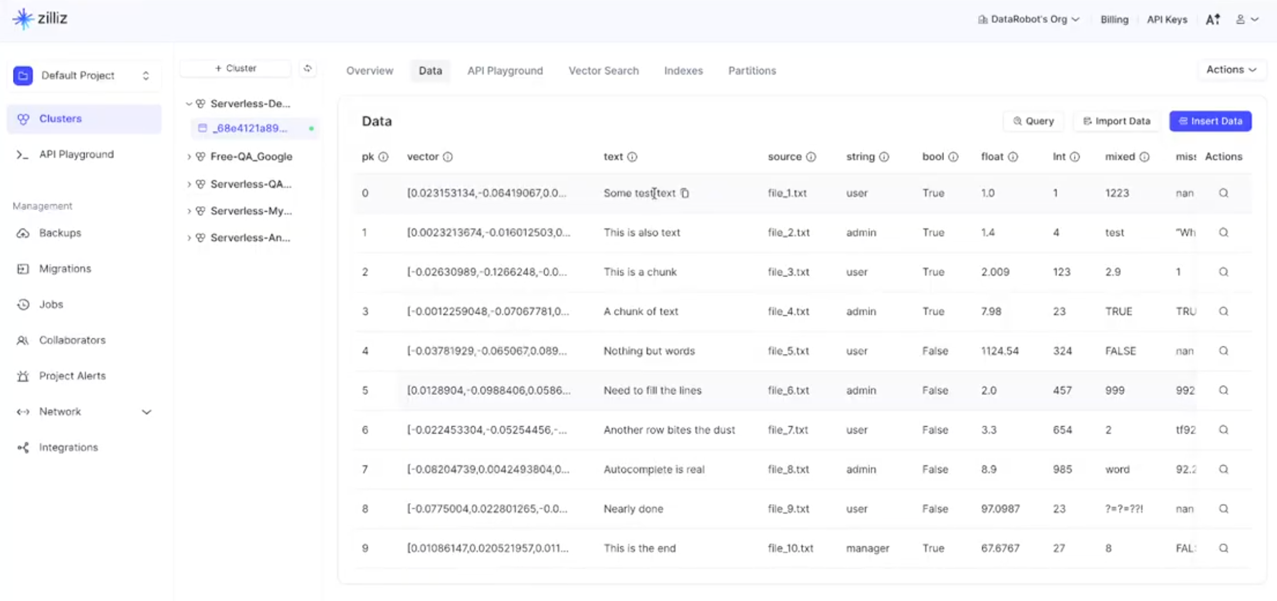Click the info icon next to vector column
This screenshot has width=1277, height=601.
(x=448, y=157)
